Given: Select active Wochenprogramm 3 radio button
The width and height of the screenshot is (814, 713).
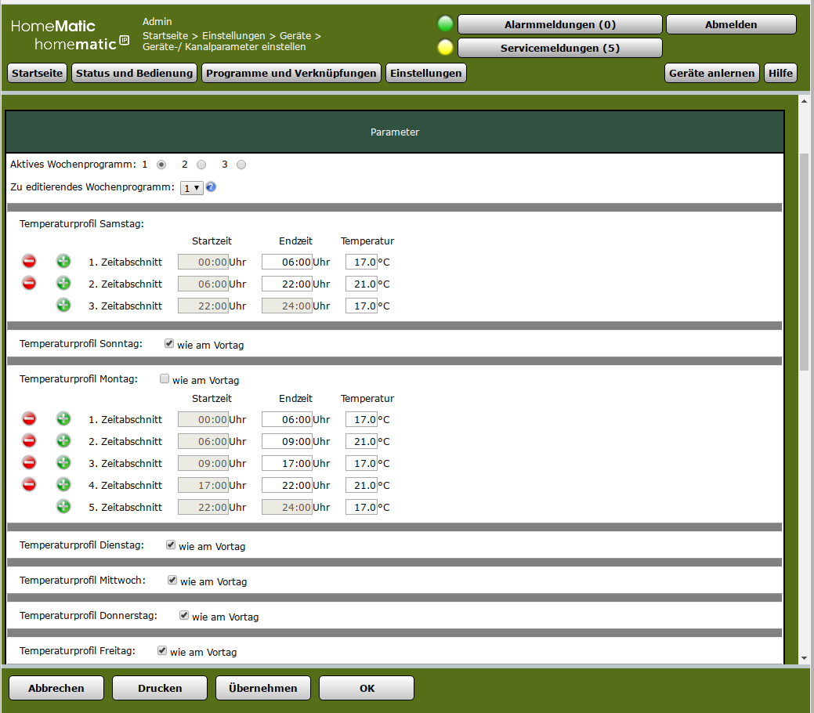Looking at the screenshot, I should [241, 165].
